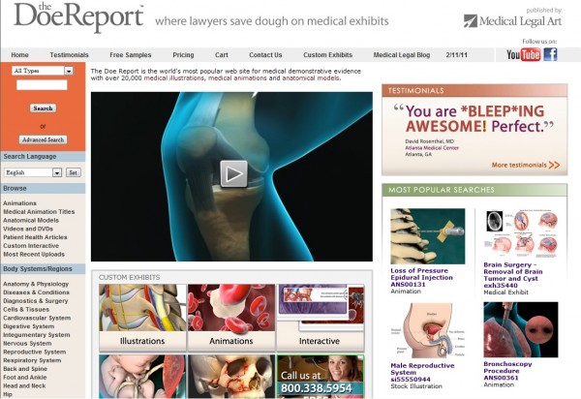Image resolution: width=581 pixels, height=399 pixels.
Task: Go to the Pricing menu item
Action: [183, 55]
